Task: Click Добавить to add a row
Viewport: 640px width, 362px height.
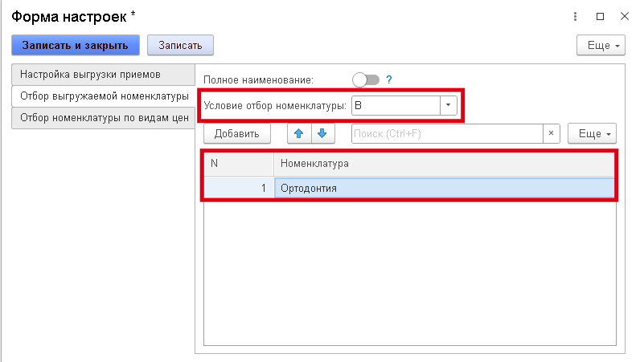Action: 236,133
